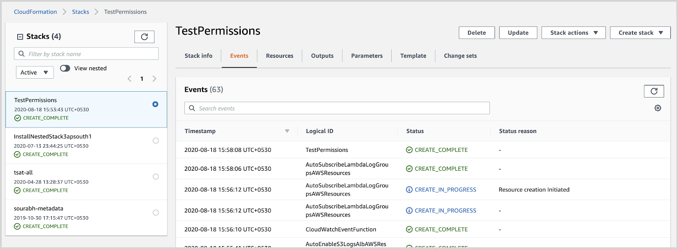
Task: Choose the sourabh-metadata stack radio button
Action: (156, 213)
